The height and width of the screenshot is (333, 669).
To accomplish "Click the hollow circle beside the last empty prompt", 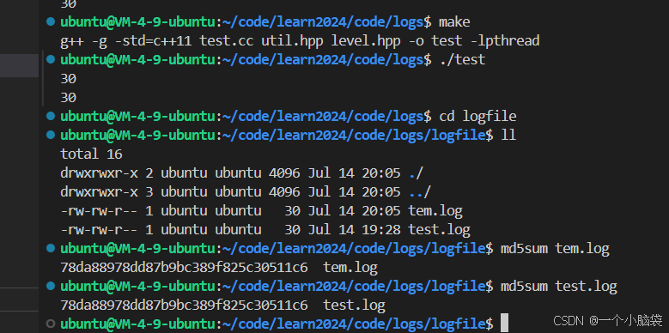I will pyautogui.click(x=51, y=324).
